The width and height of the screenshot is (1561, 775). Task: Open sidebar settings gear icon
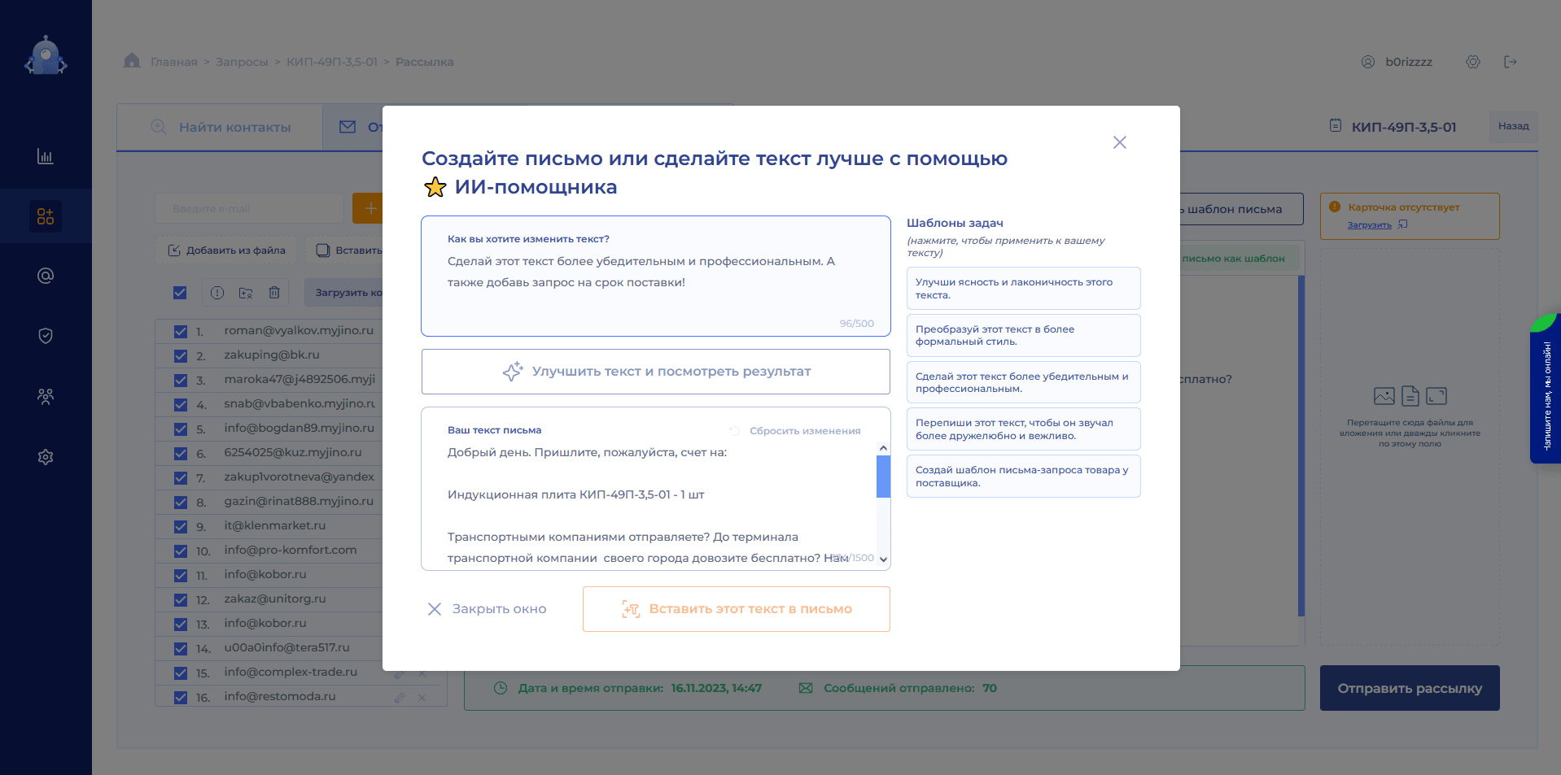[46, 457]
